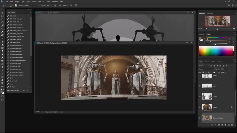Toggle the Current Tool Only checkbox
Image resolution: width=237 pixels, height=133 pixels.
point(8,91)
